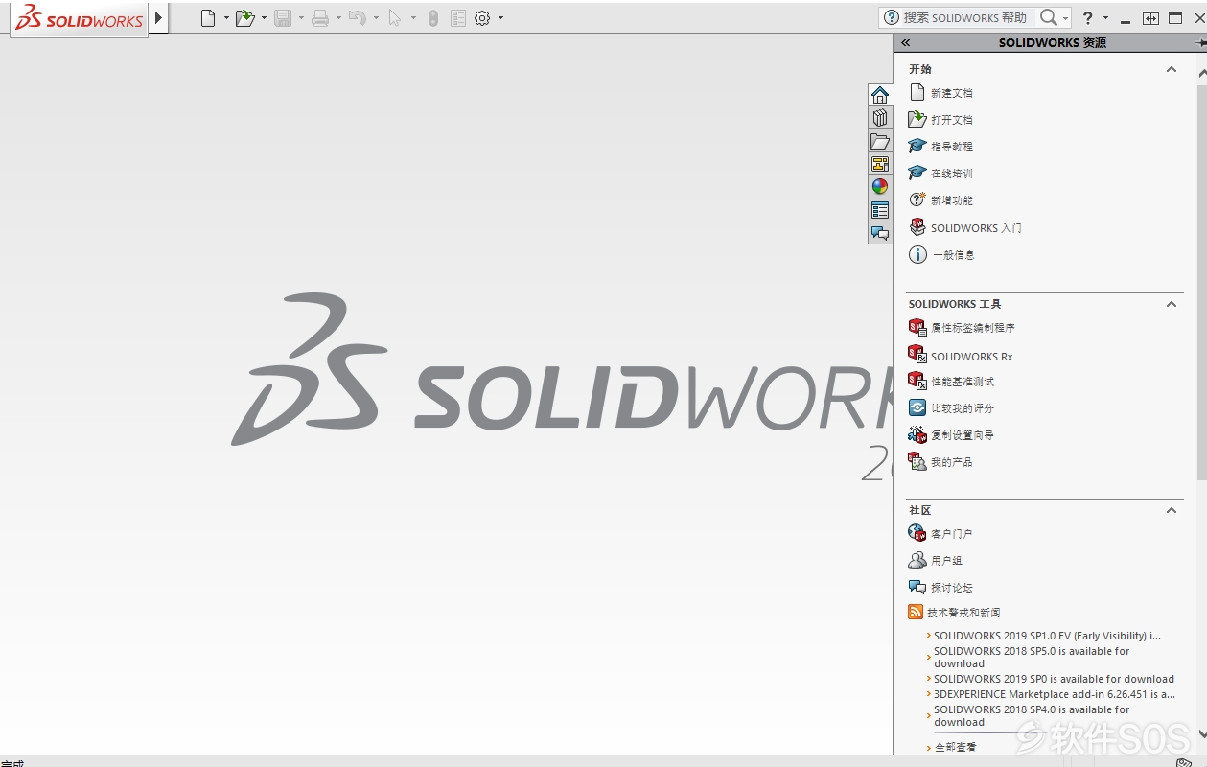Switch to the Appearances color ball tab

coord(880,187)
